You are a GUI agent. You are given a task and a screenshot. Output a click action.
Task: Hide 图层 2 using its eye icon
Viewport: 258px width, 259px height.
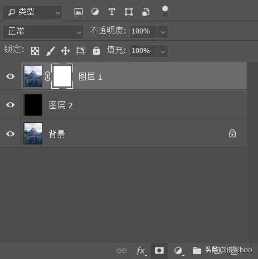point(11,105)
